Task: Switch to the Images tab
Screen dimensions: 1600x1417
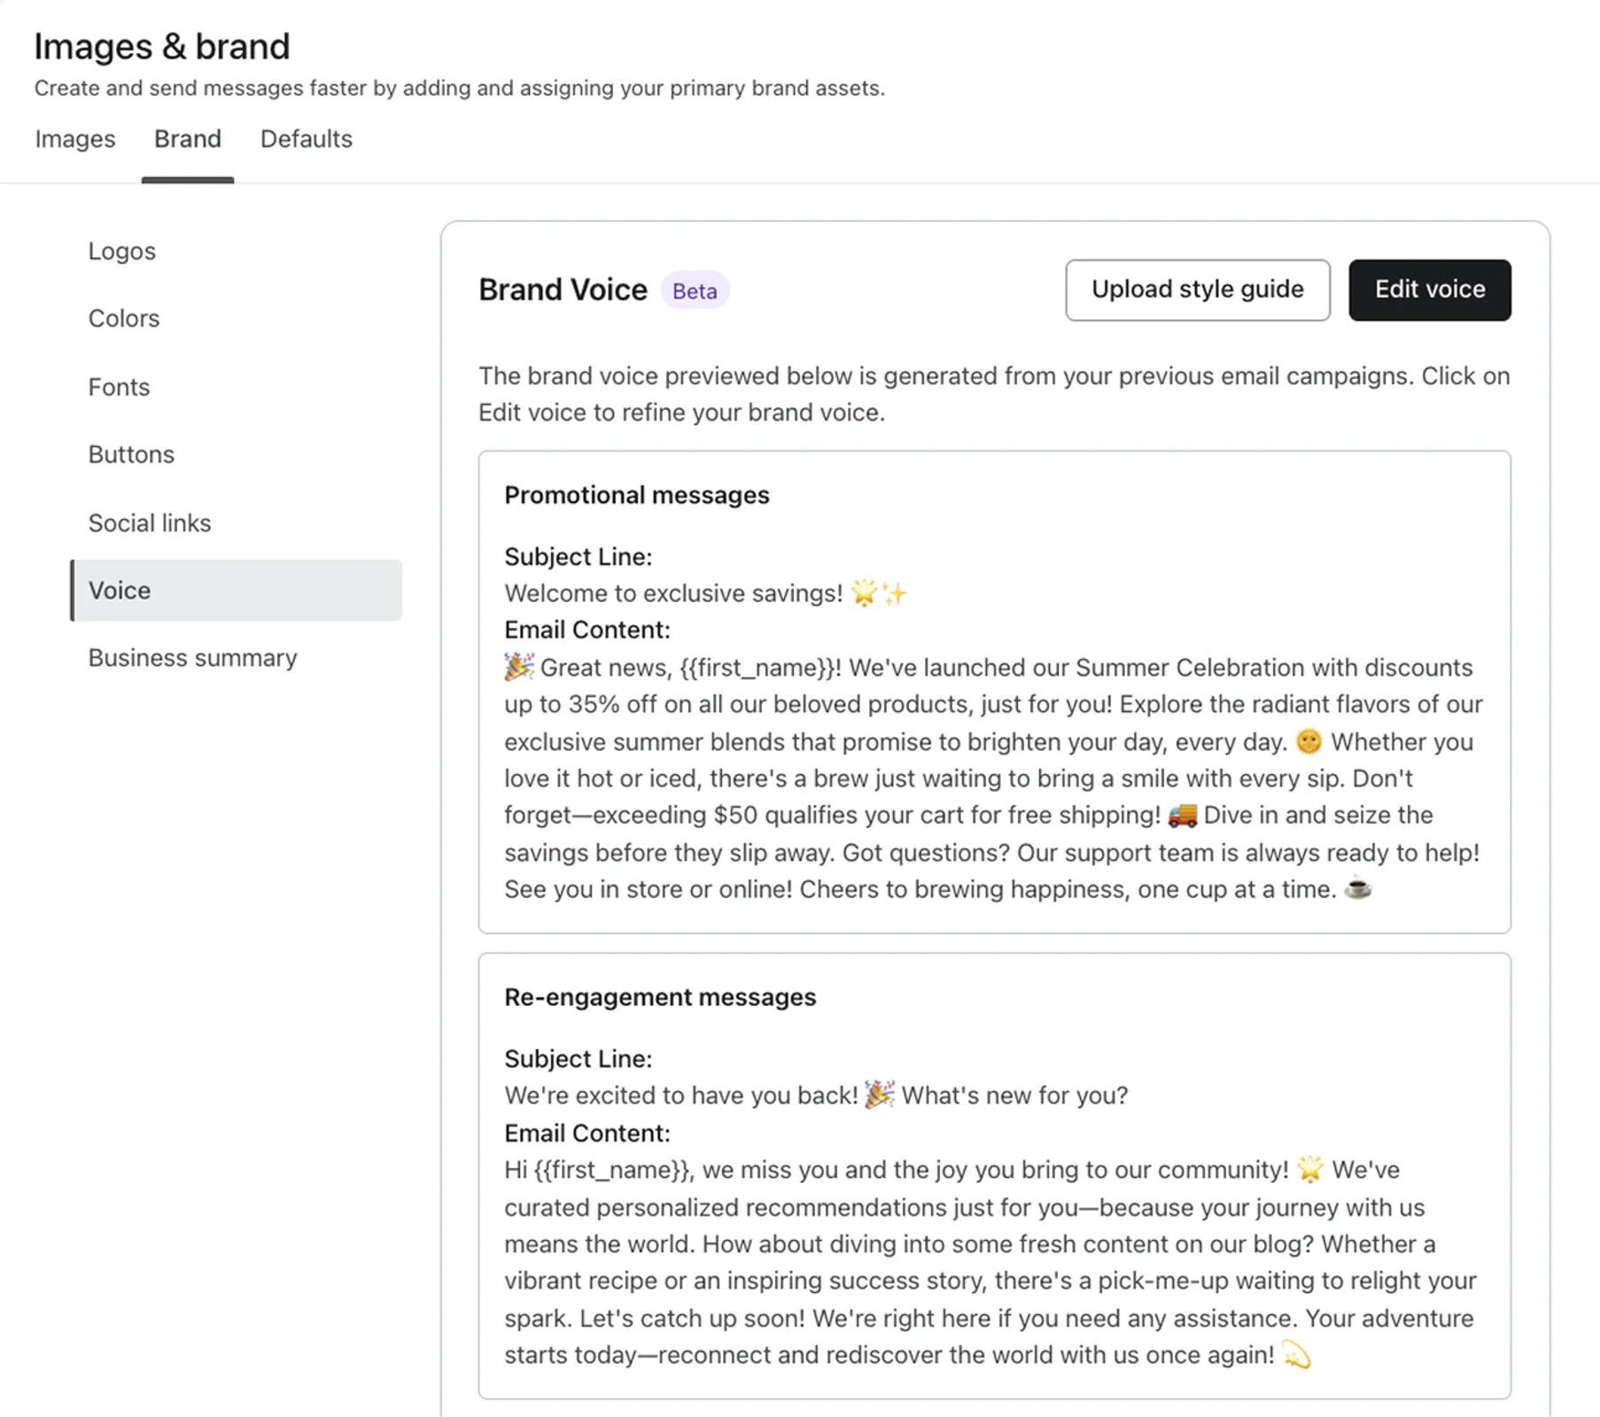Action: (x=74, y=139)
